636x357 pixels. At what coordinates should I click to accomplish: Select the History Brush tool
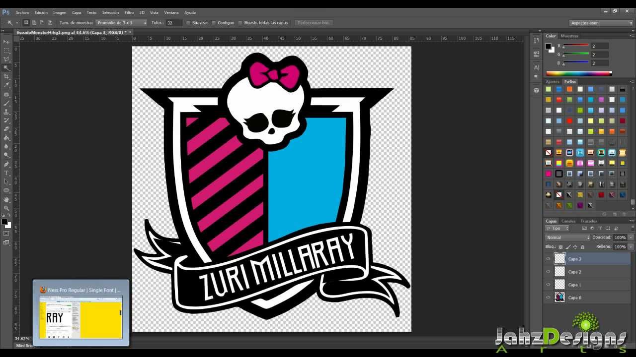click(6, 120)
